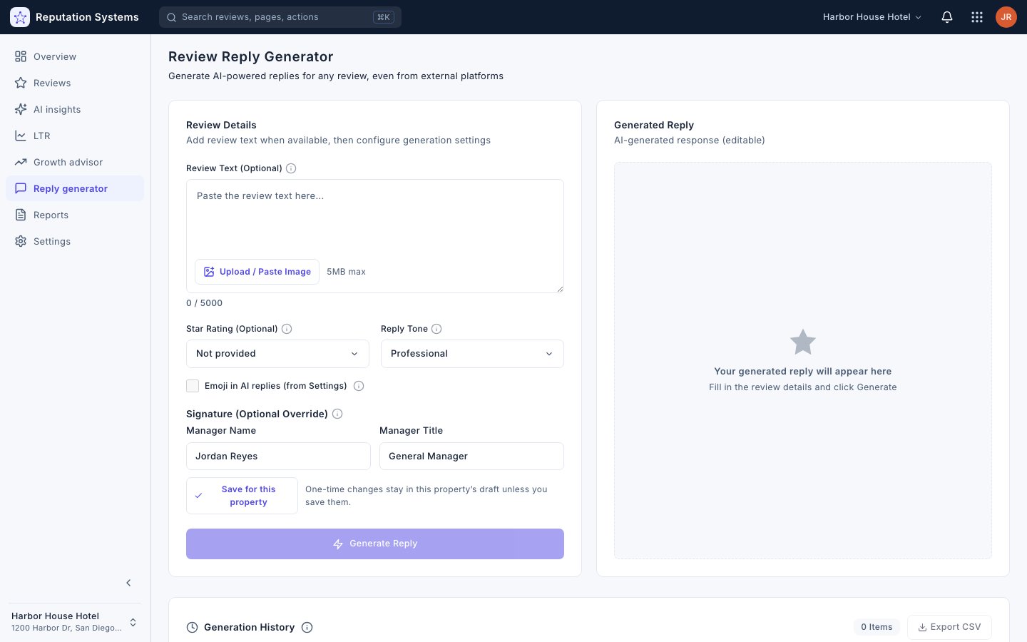Select Reply generator in the sidebar
The image size is (1027, 642).
(75, 188)
